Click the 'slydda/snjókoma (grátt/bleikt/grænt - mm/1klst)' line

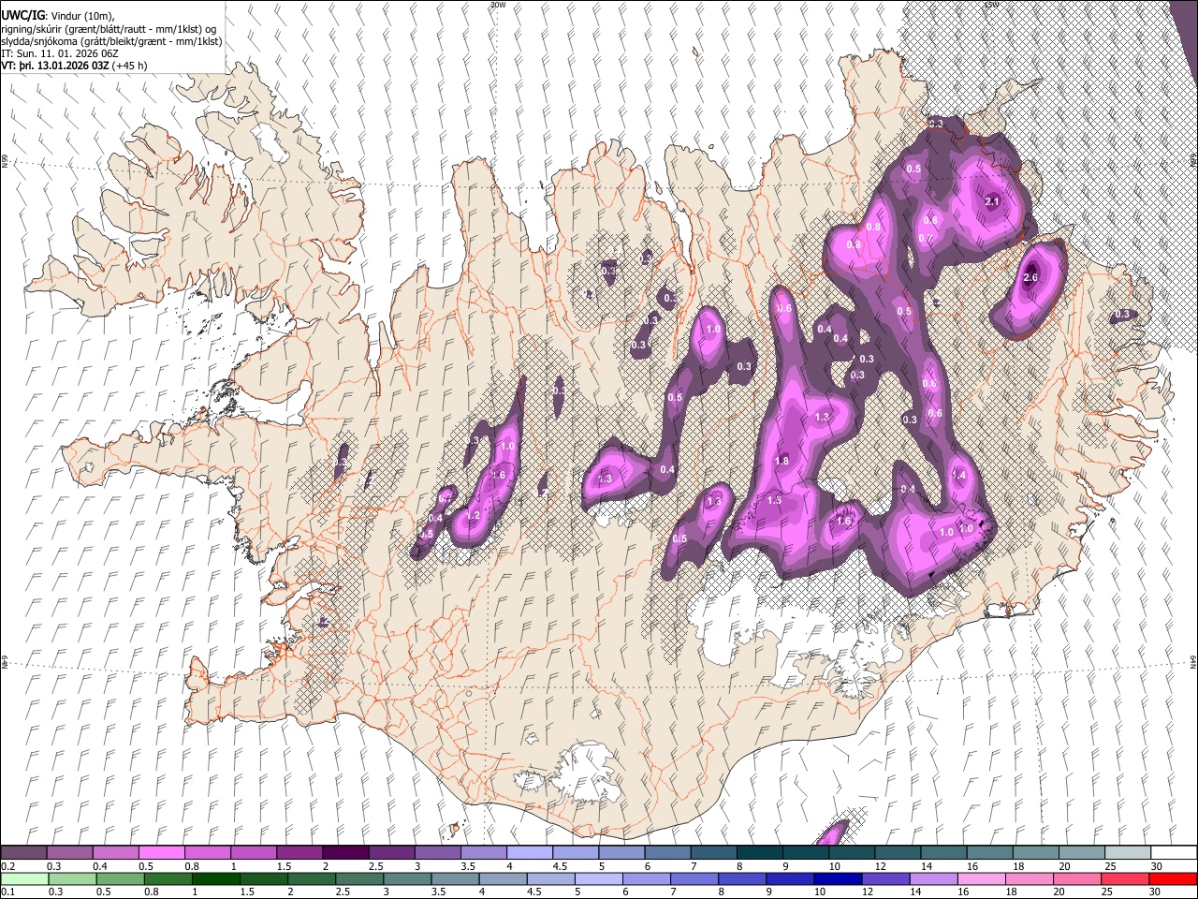[111, 42]
